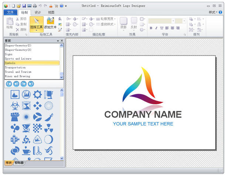
Task: Pick the sun burst shape
Action: point(26,117)
